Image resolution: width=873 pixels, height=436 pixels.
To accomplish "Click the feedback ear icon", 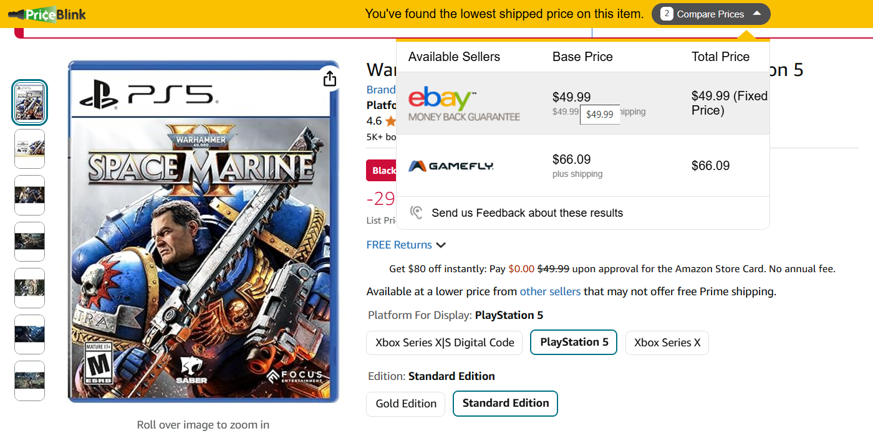I will 417,213.
